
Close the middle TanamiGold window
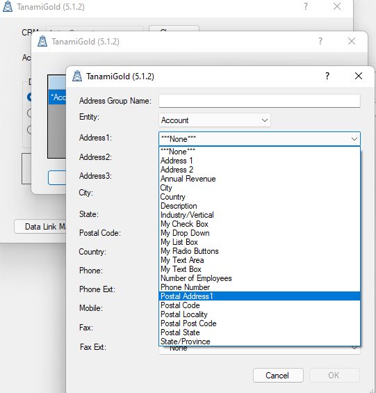(x=352, y=41)
